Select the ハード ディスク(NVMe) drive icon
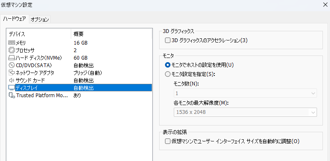Image resolution: width=330 pixels, height=161 pixels. 12,58
